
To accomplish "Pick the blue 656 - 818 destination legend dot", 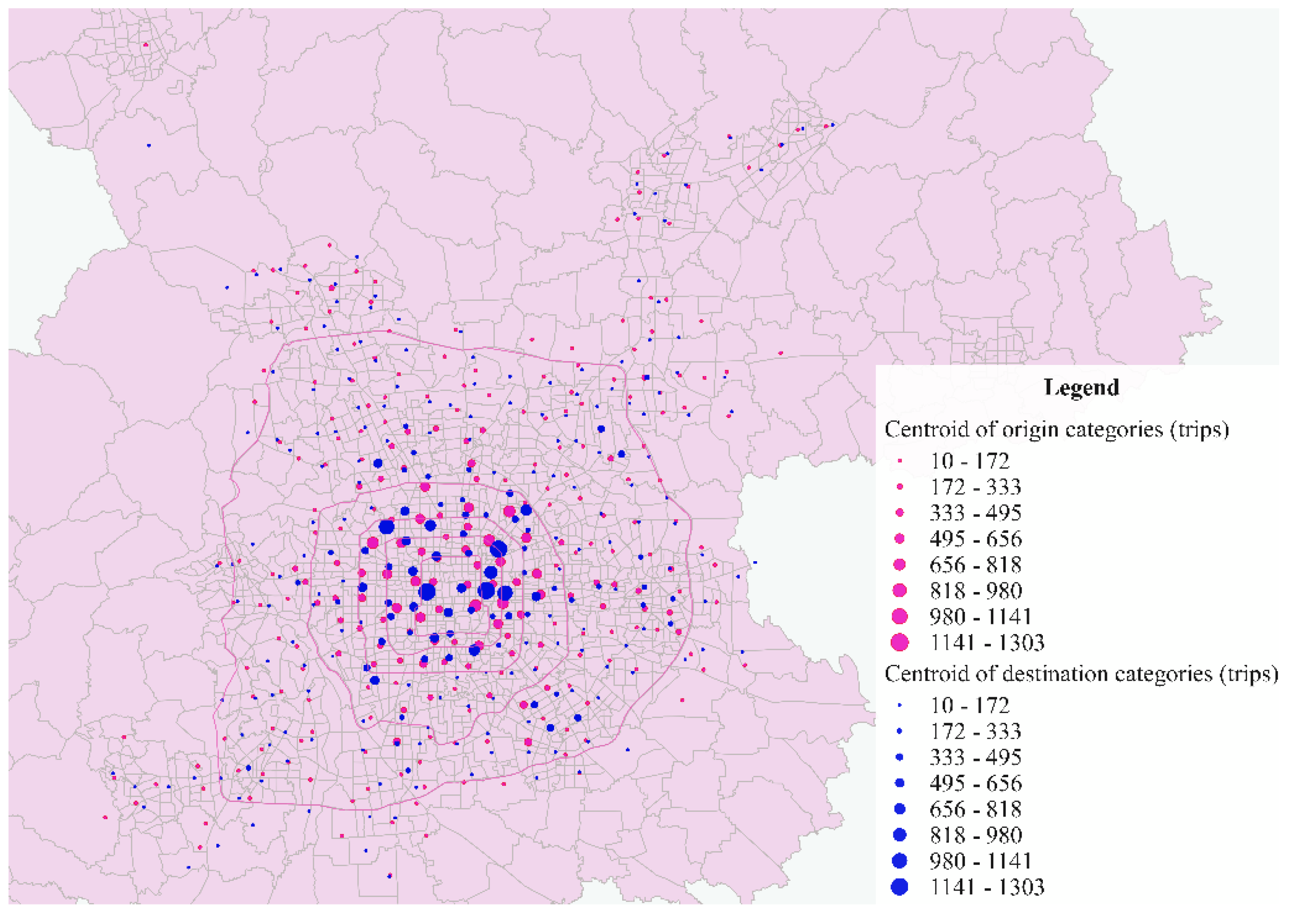I will (x=900, y=809).
